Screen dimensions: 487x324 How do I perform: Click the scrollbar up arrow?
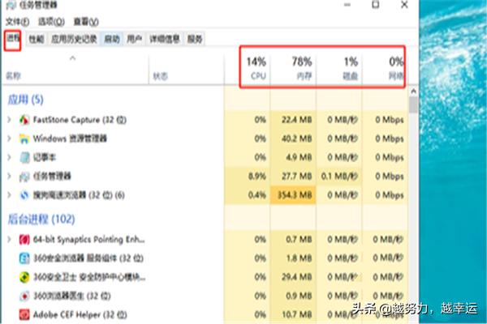pyautogui.click(x=413, y=92)
